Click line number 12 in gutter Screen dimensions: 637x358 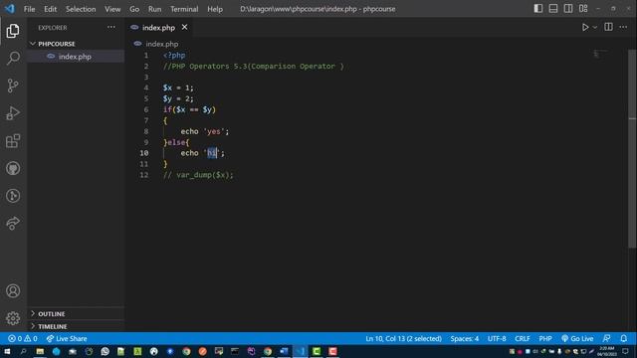143,175
